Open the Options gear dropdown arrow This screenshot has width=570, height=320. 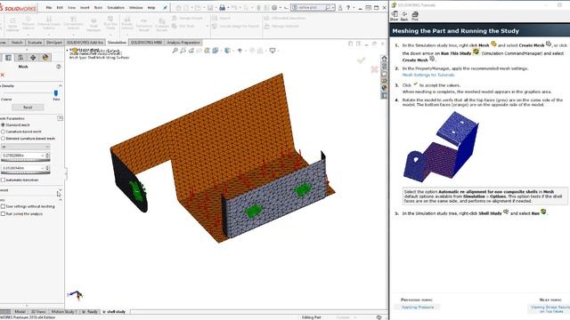281,8
